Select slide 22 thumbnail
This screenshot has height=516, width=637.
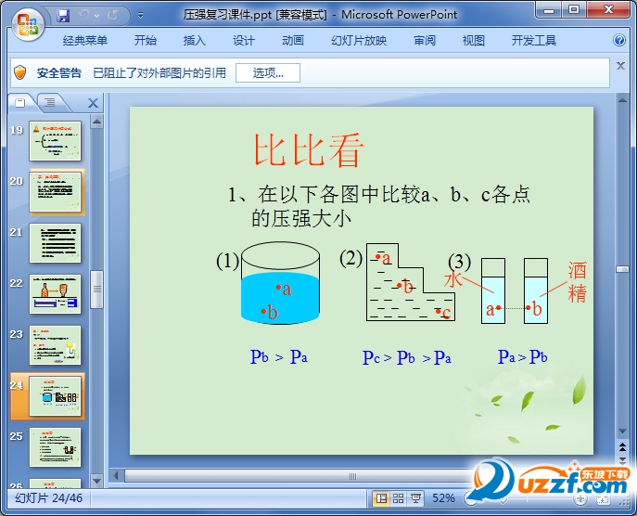tap(56, 294)
